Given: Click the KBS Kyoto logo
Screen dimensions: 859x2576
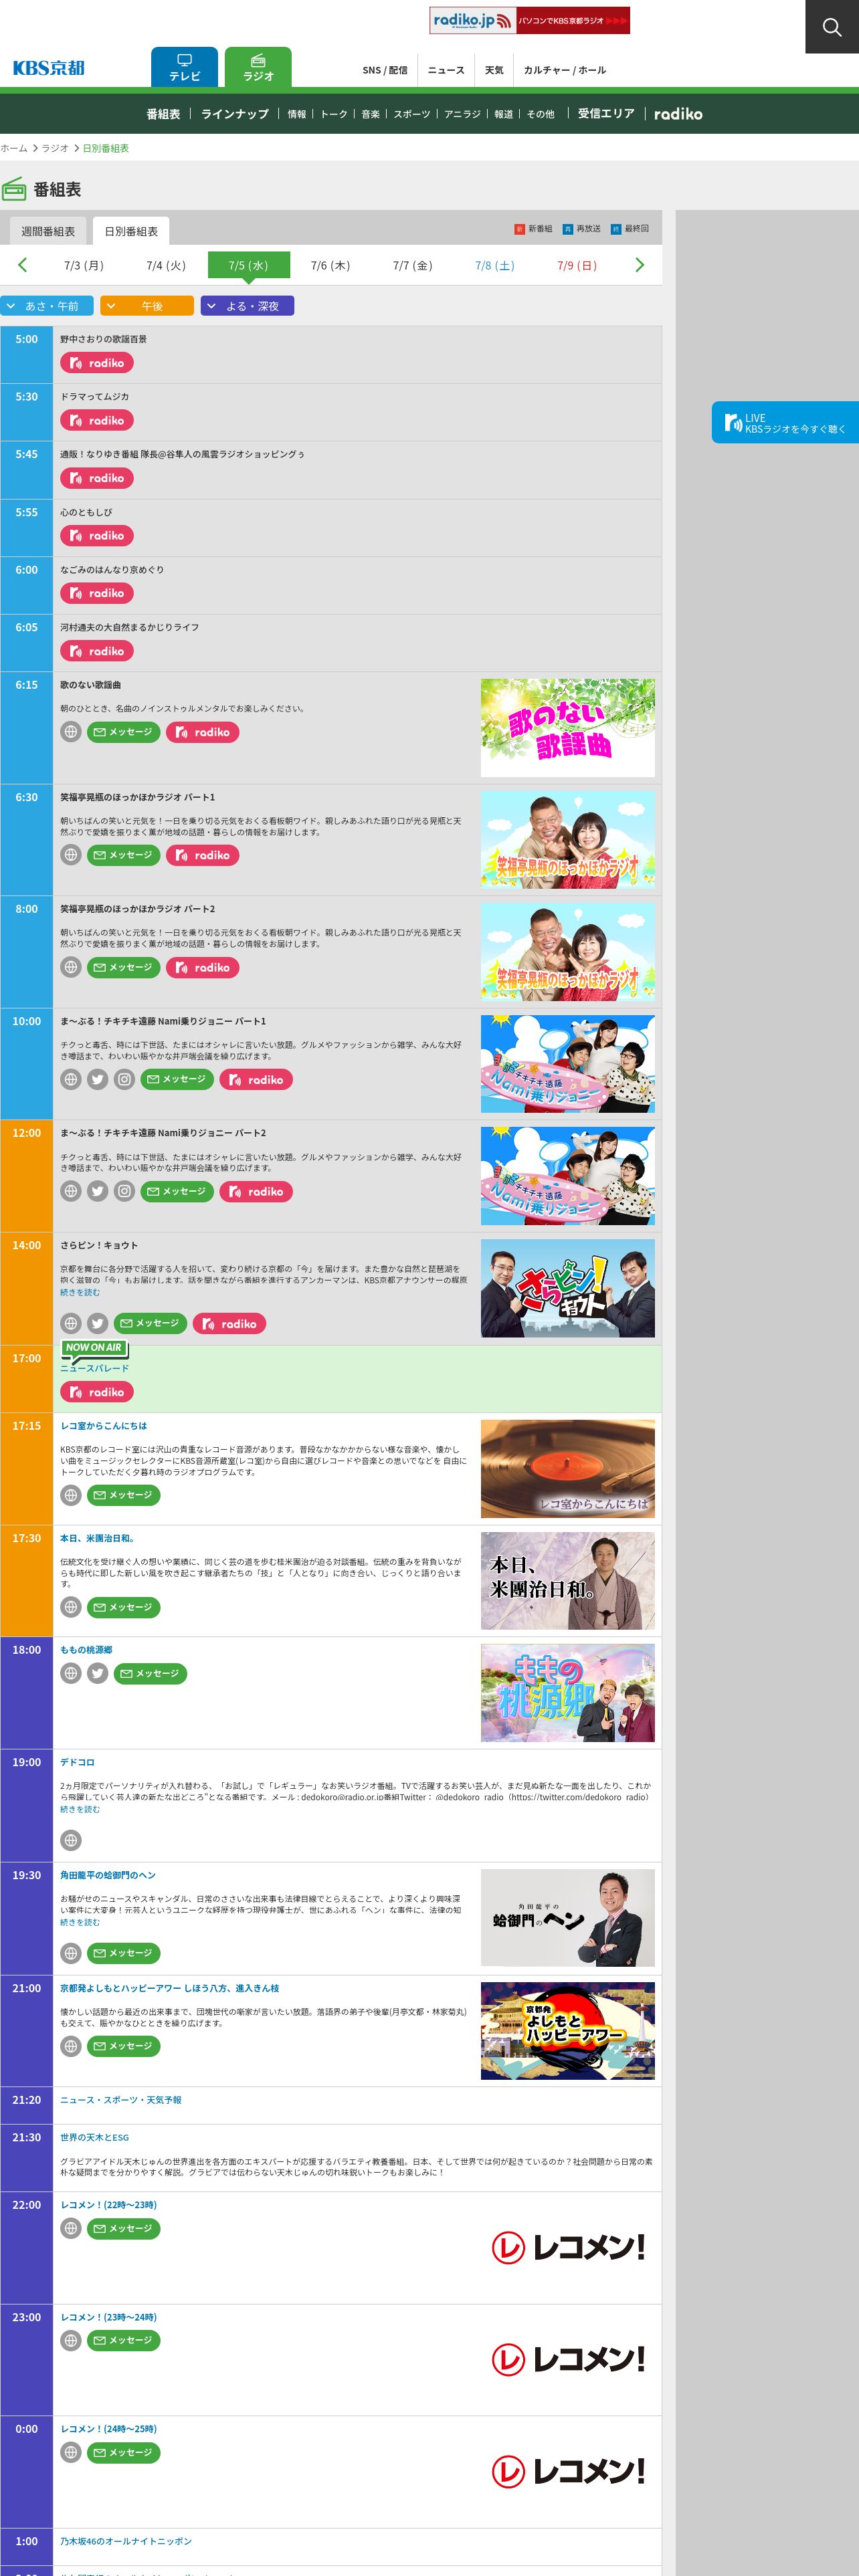Looking at the screenshot, I should tap(49, 68).
